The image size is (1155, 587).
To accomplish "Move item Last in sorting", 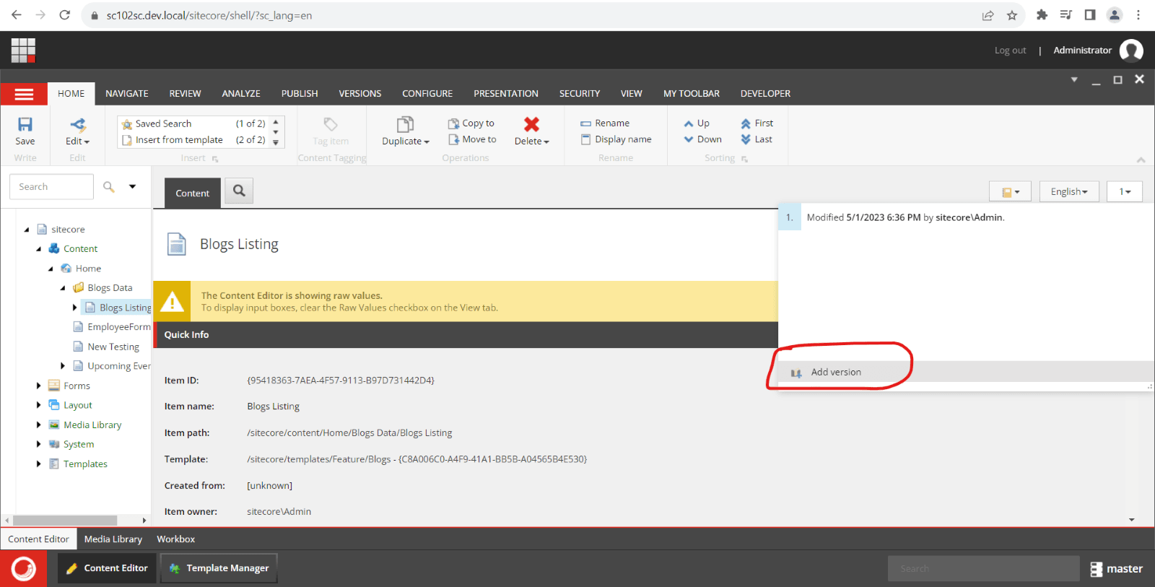I will coord(756,139).
